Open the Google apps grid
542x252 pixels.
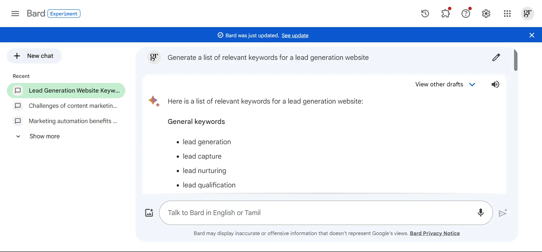coord(507,14)
